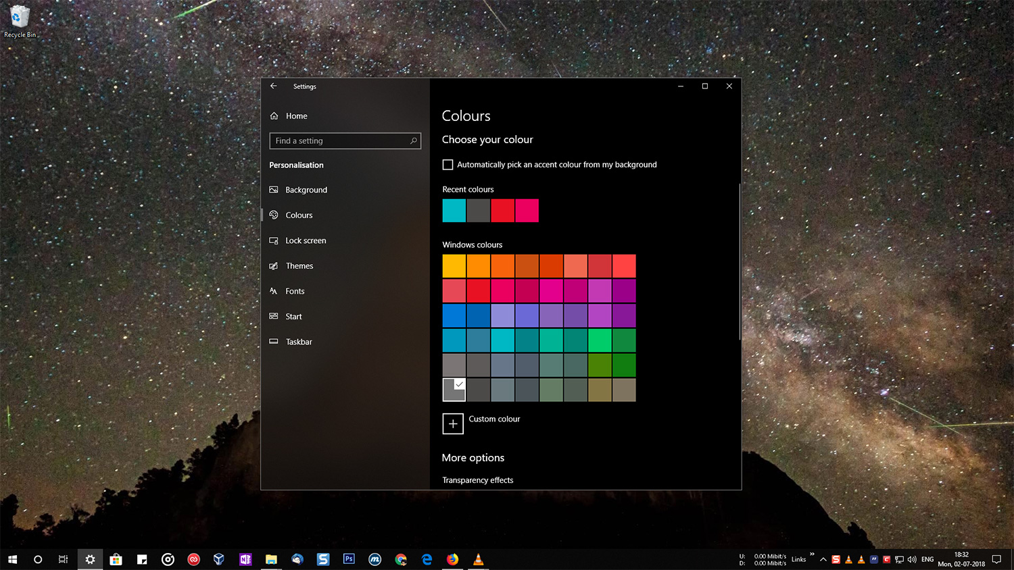Expand the Links toolbar chevron

tap(813, 554)
